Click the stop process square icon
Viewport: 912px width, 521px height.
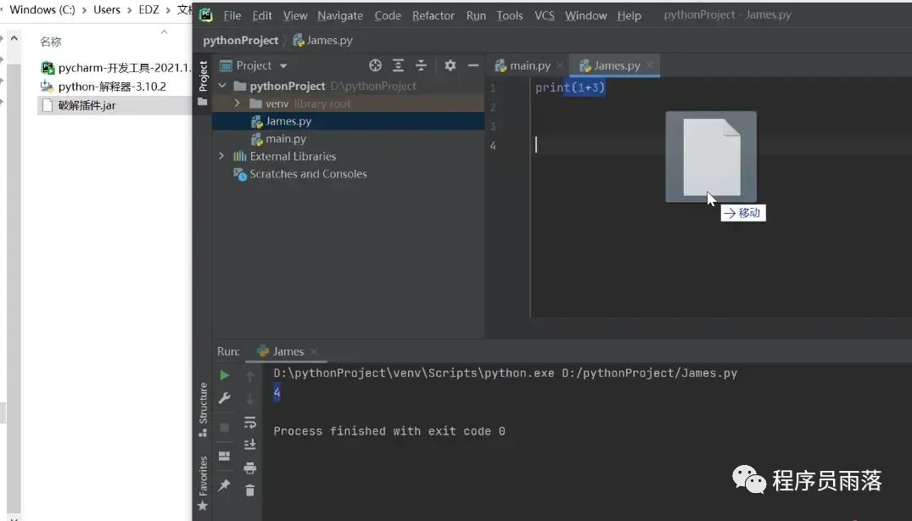click(225, 428)
